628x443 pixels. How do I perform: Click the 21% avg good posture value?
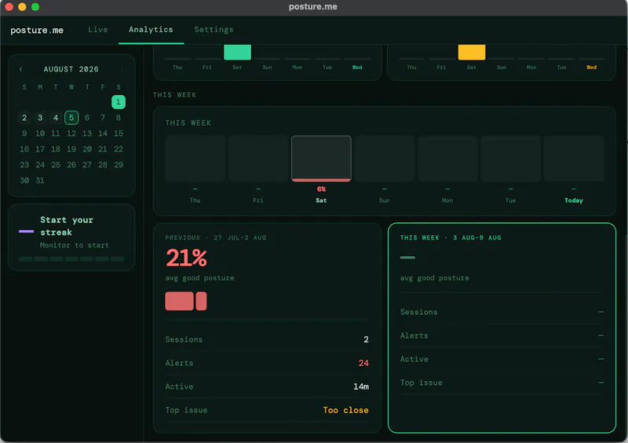click(x=186, y=258)
